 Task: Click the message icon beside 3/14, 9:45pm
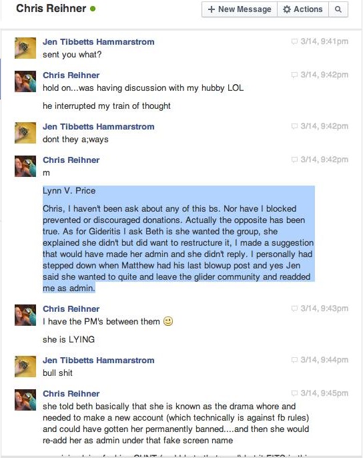click(294, 393)
